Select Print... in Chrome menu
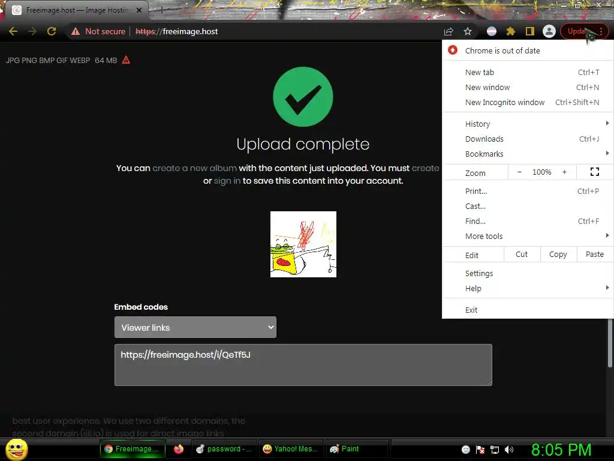The image size is (614, 461). 528,191
